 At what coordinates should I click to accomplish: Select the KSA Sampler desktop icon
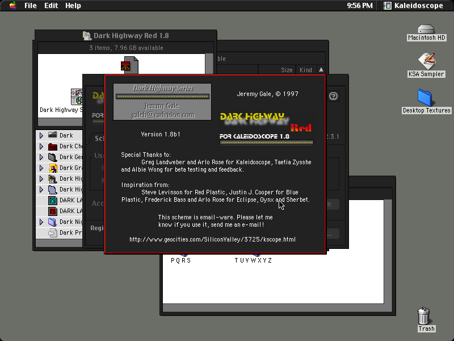(x=427, y=61)
